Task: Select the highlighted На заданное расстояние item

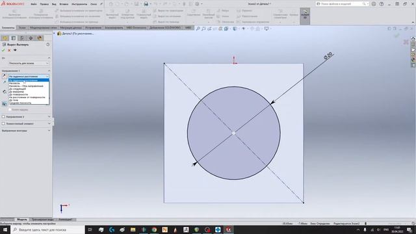Action: [x=29, y=81]
